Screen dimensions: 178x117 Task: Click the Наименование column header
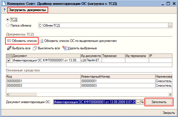(x=164, y=76)
